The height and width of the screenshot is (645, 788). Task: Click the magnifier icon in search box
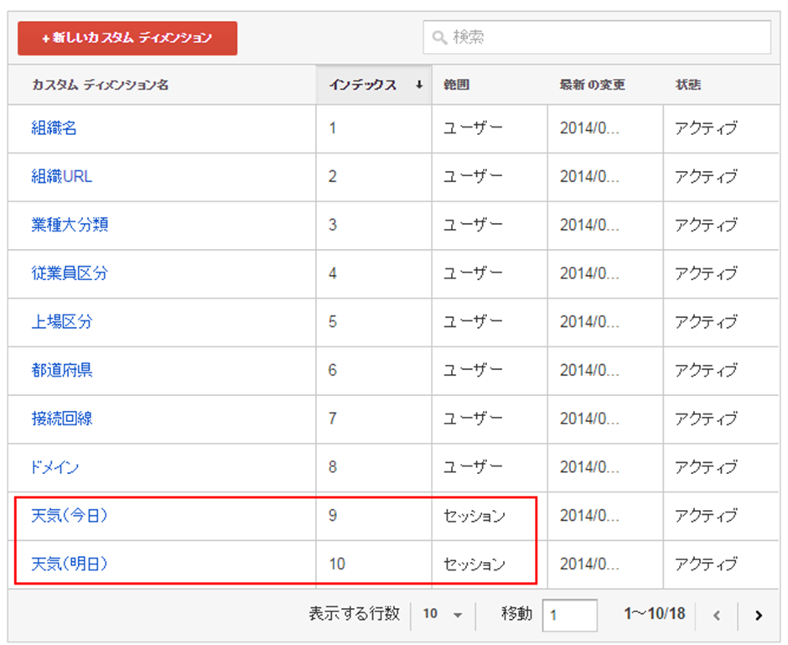pos(439,38)
